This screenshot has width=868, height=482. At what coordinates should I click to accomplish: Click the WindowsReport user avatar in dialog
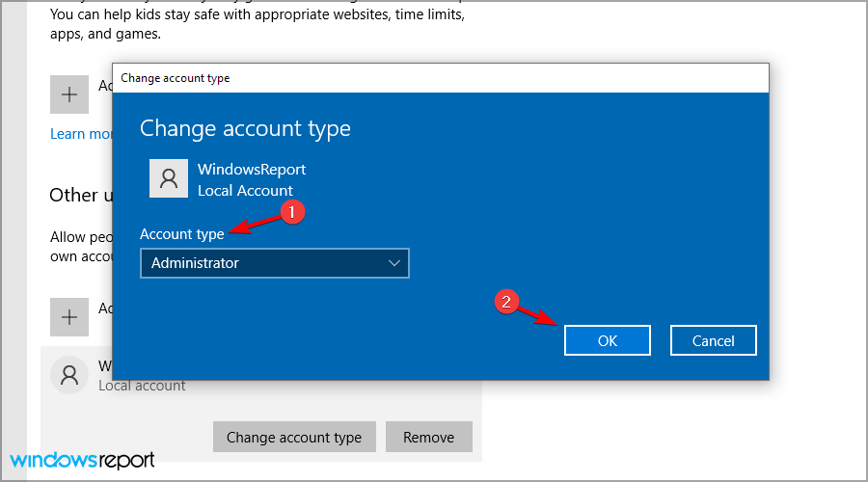[169, 178]
